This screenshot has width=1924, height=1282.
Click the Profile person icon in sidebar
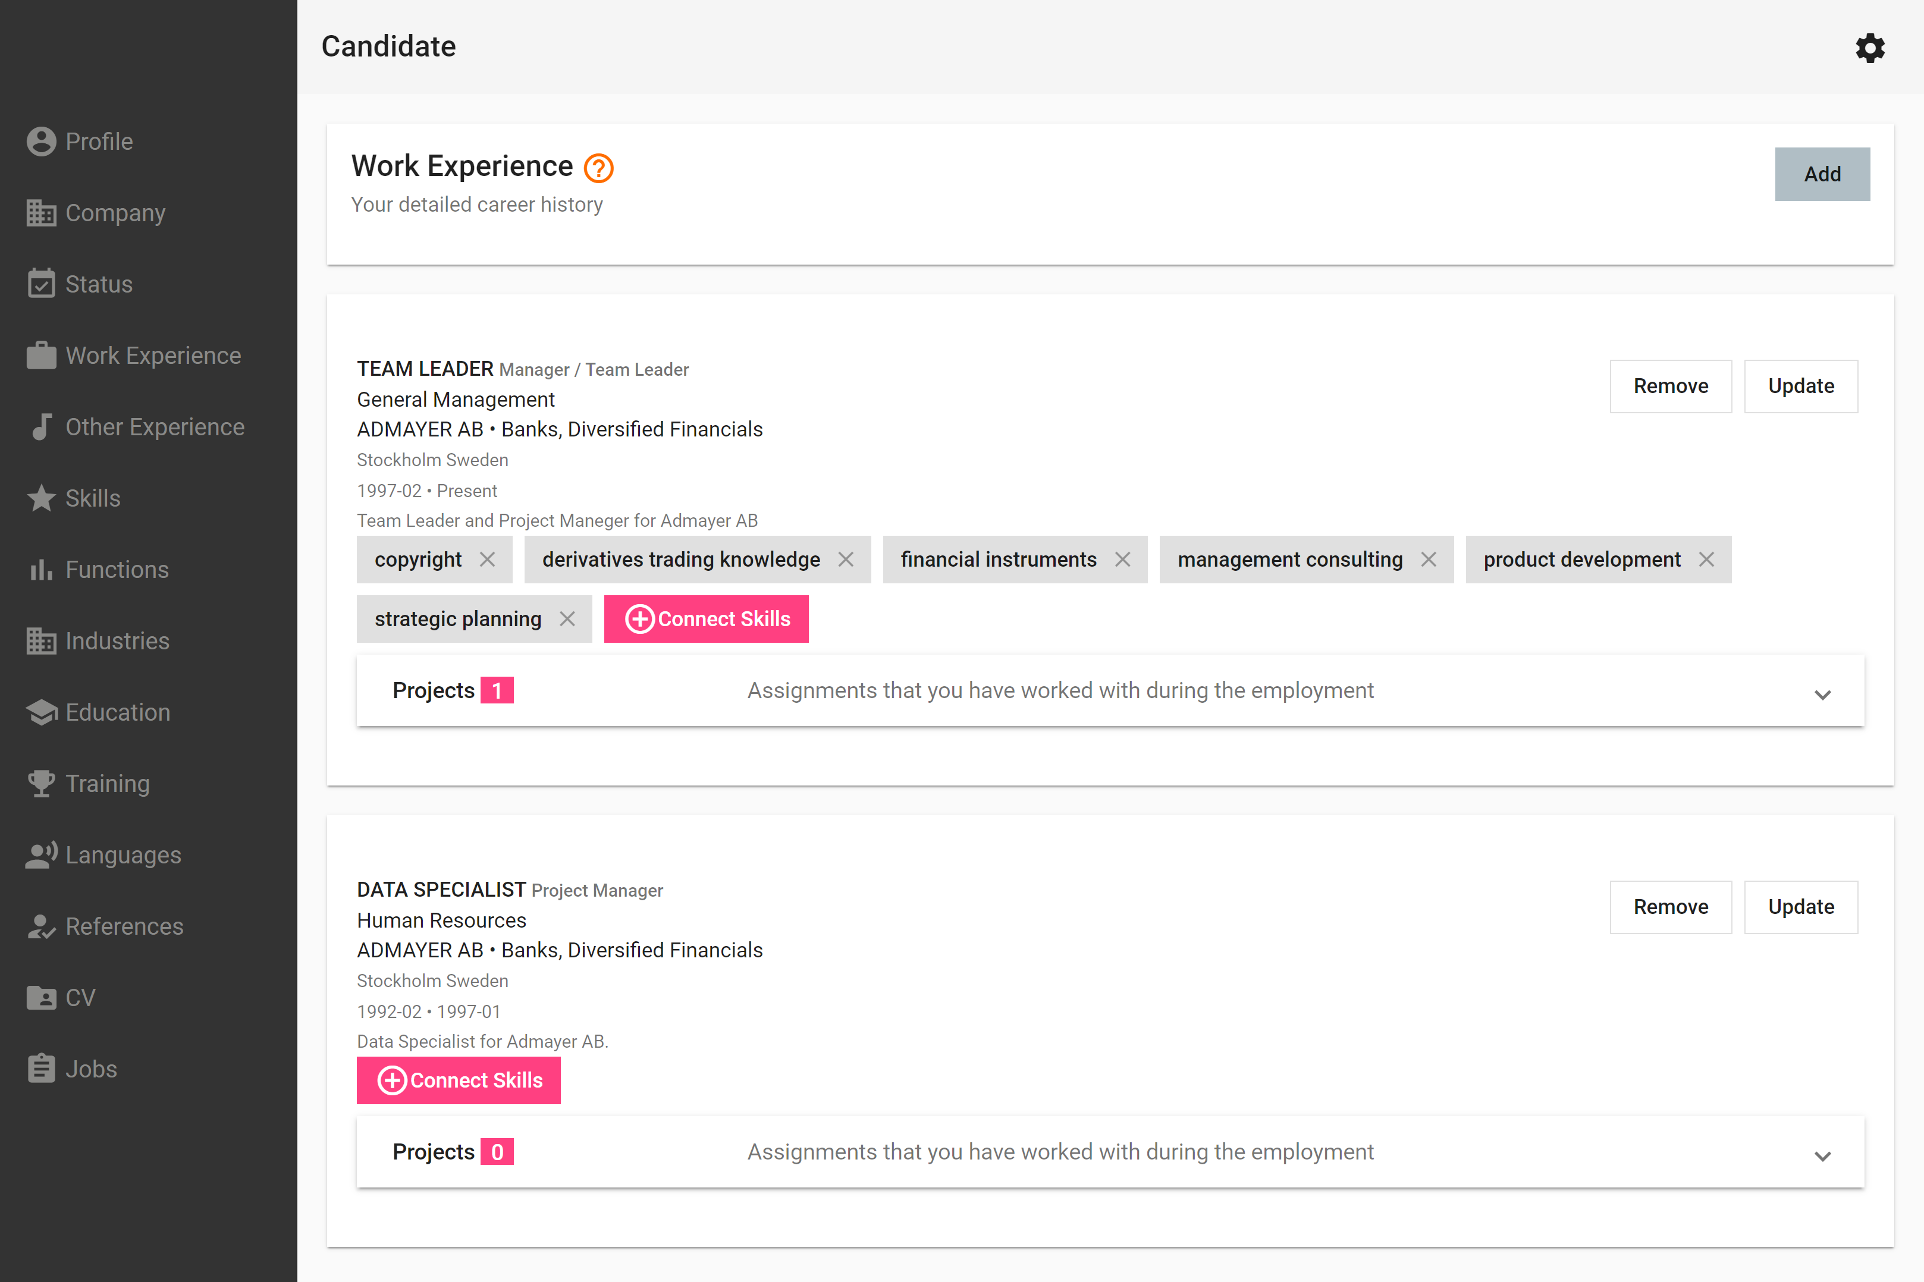[41, 142]
